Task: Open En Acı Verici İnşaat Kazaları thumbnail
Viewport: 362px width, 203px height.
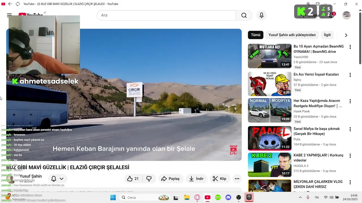Action: click(270, 84)
